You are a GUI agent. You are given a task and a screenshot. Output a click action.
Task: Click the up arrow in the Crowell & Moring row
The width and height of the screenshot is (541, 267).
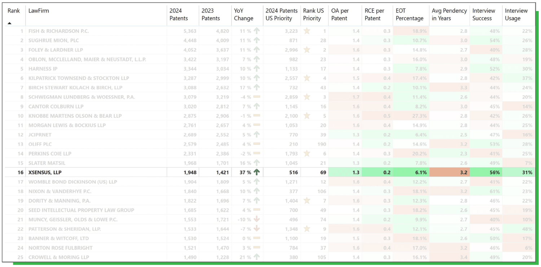click(x=256, y=257)
